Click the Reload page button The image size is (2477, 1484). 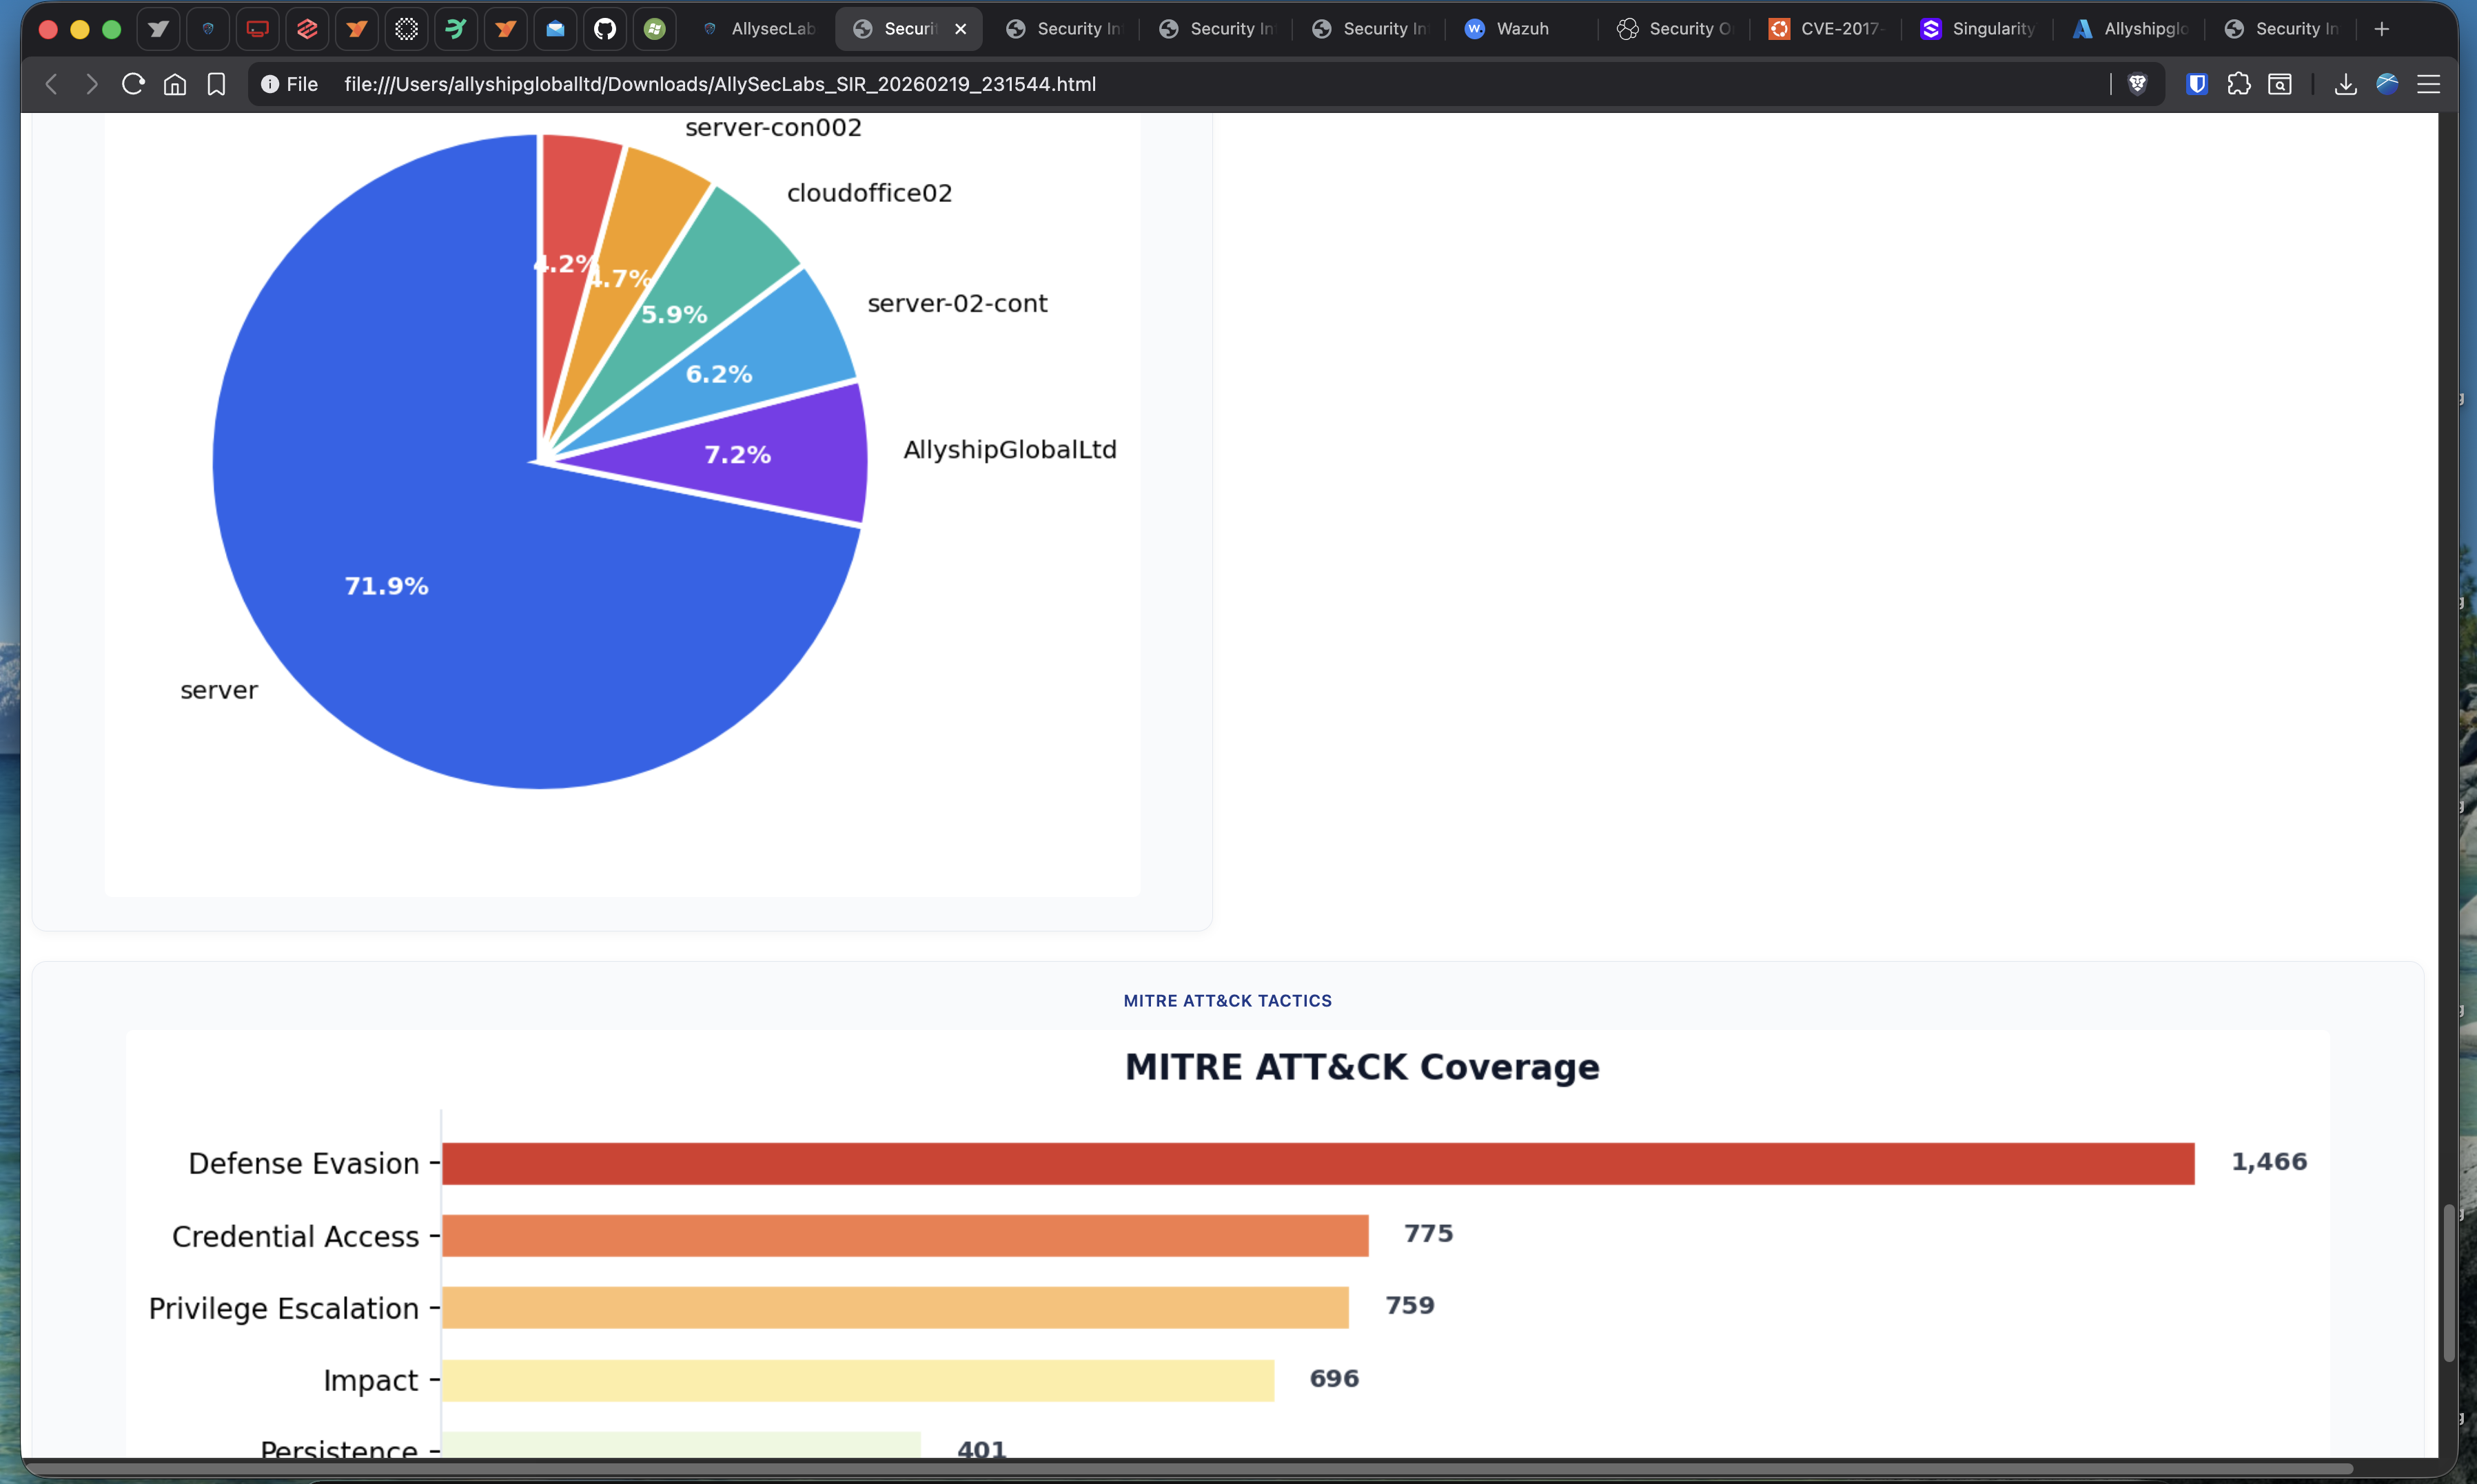pyautogui.click(x=133, y=84)
